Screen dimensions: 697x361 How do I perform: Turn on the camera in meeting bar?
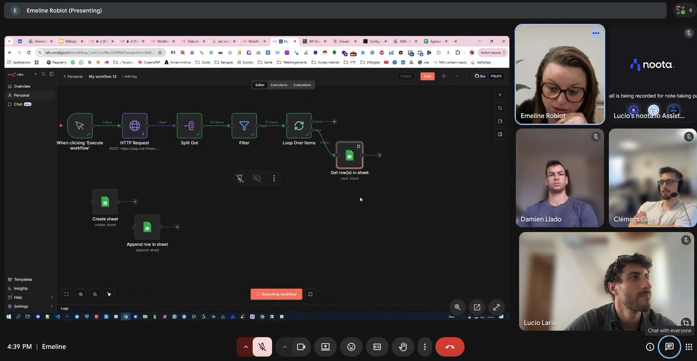301,346
